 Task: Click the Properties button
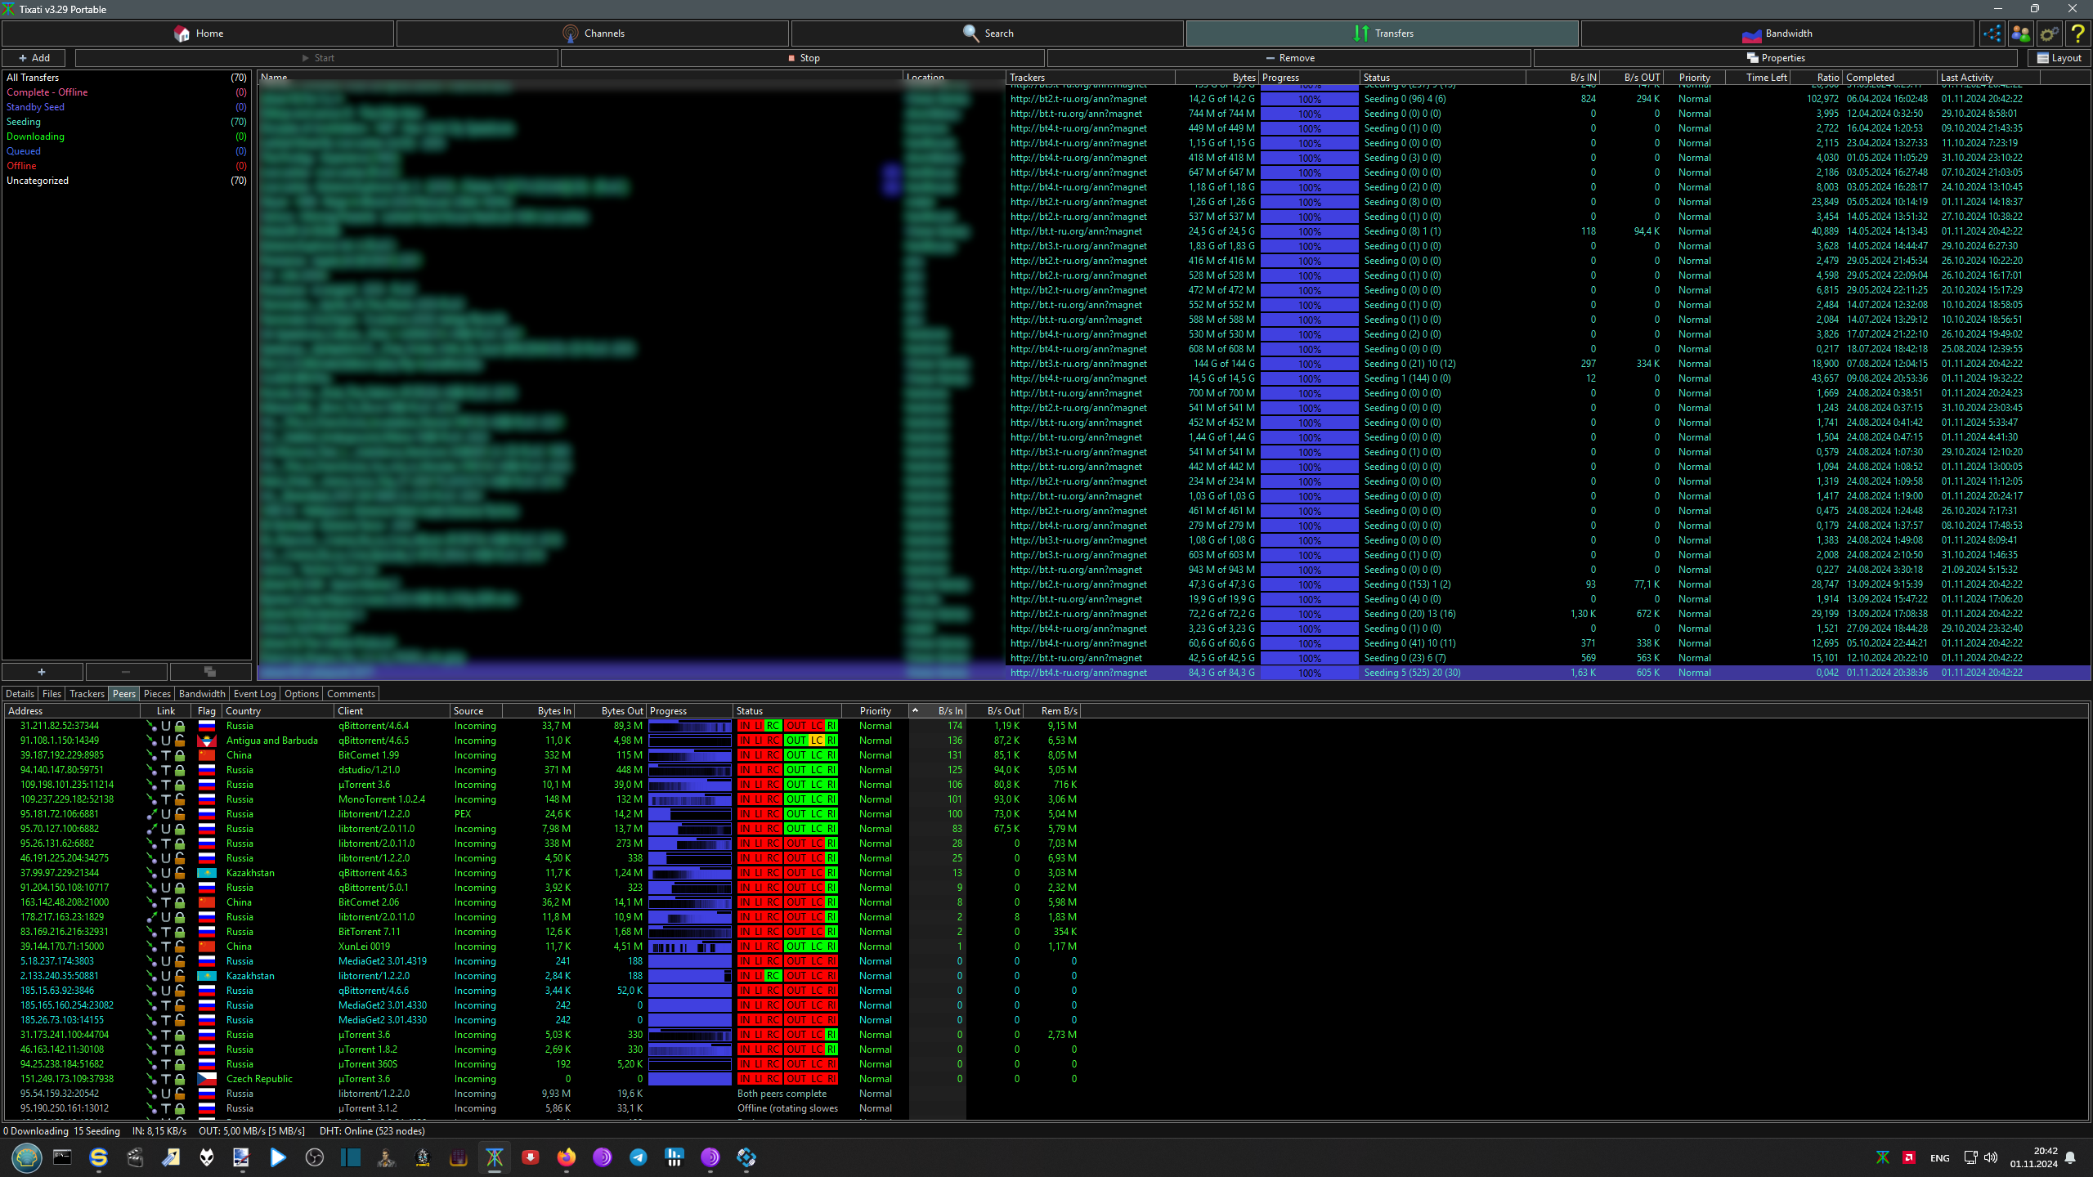pos(1775,58)
